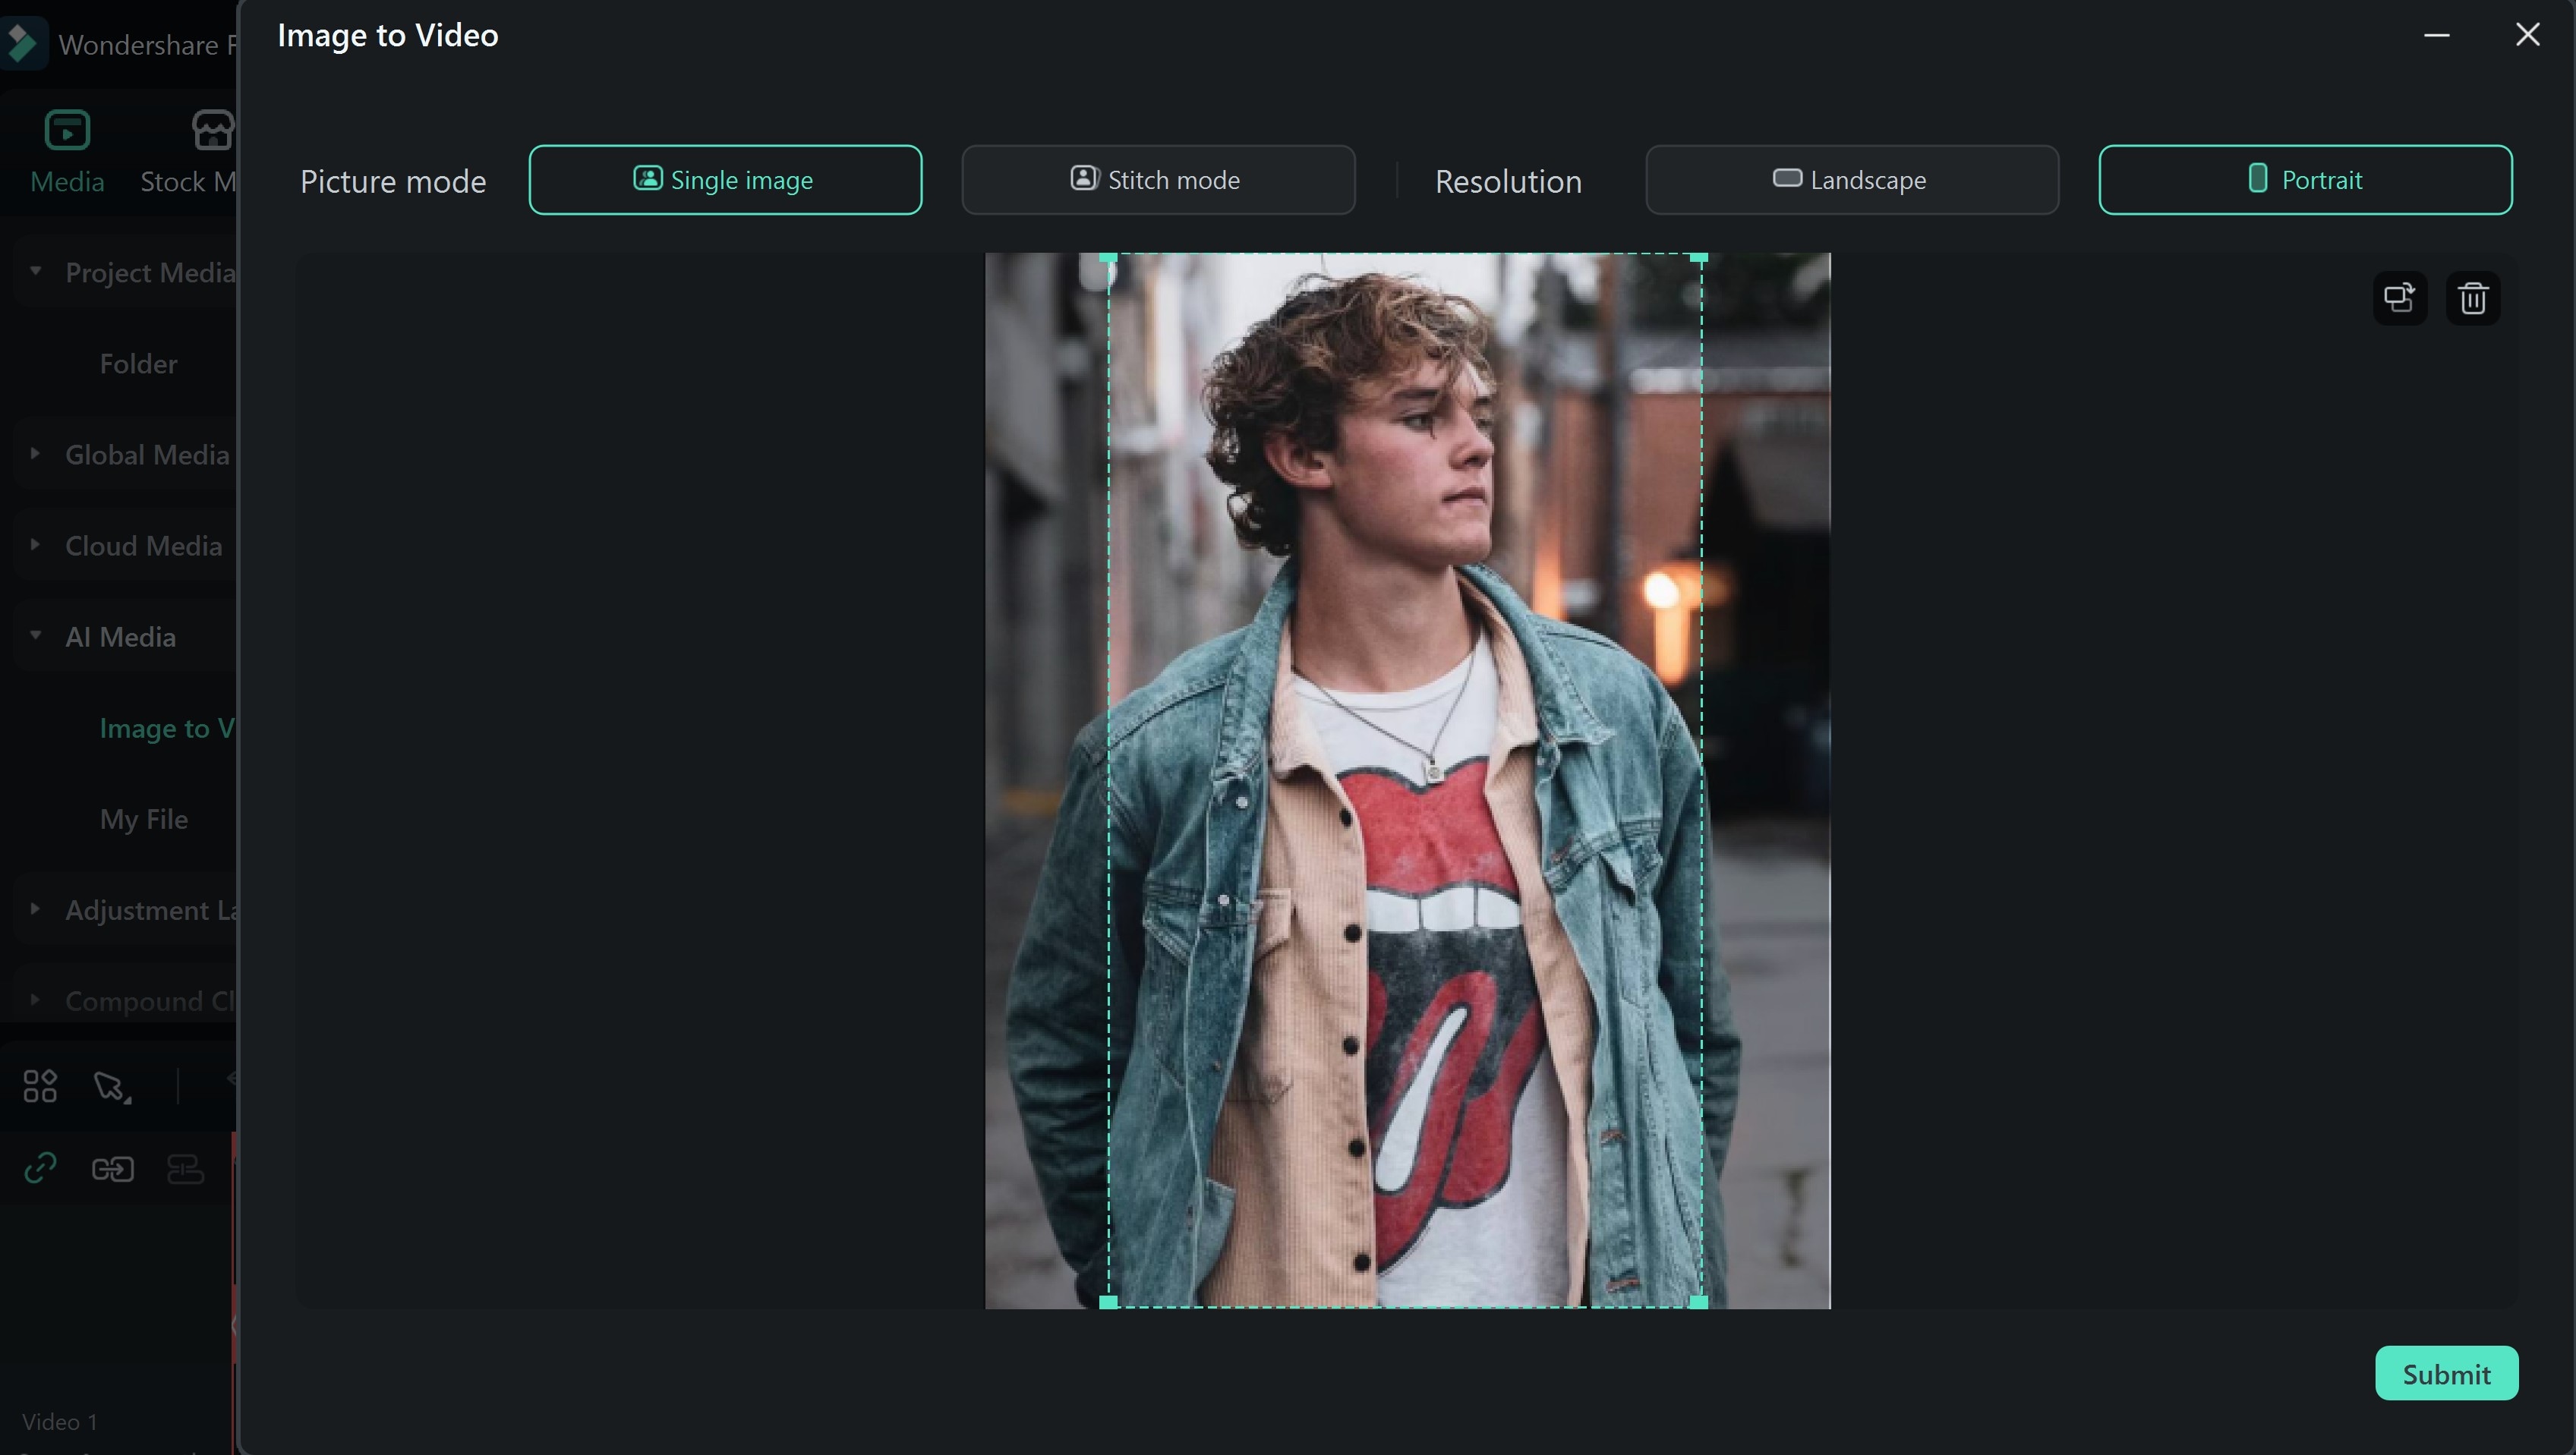Click the top-right crop handle
The image size is (2576, 1455).
coord(1698,257)
